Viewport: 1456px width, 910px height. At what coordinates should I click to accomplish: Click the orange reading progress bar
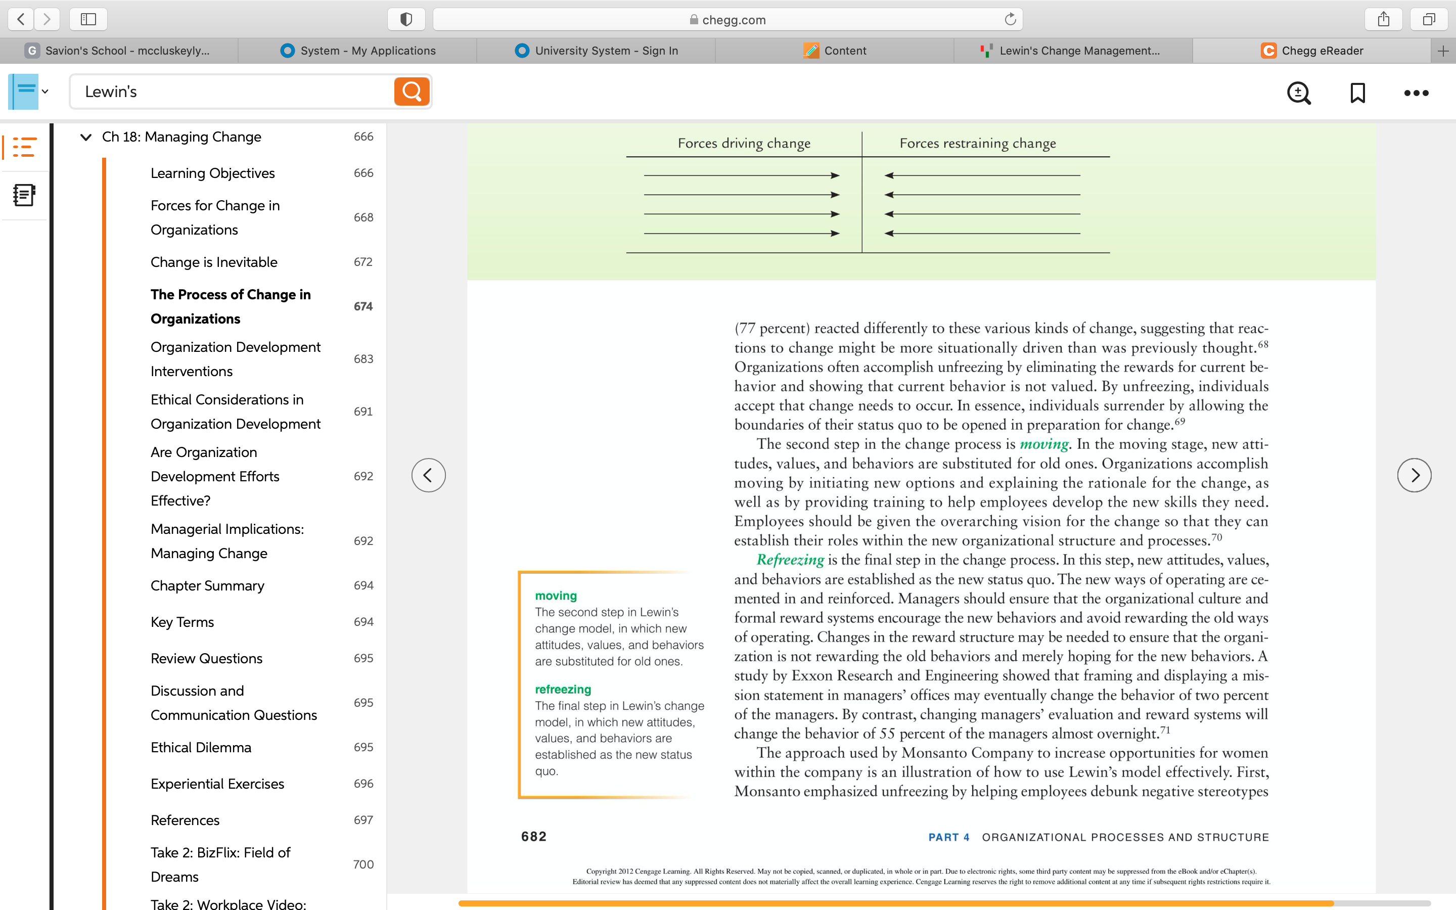[x=896, y=903]
